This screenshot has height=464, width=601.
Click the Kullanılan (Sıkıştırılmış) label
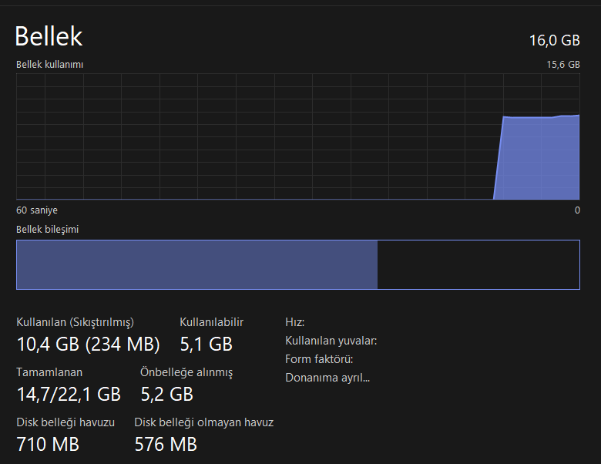pos(75,322)
